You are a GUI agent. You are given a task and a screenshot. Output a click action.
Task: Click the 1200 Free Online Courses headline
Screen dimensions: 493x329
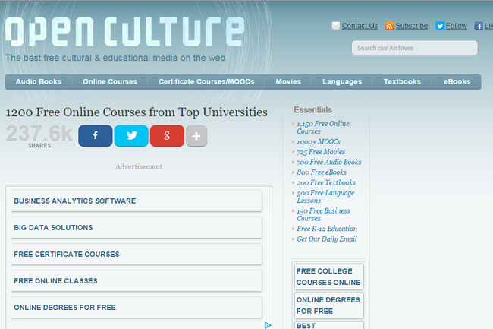click(x=137, y=112)
